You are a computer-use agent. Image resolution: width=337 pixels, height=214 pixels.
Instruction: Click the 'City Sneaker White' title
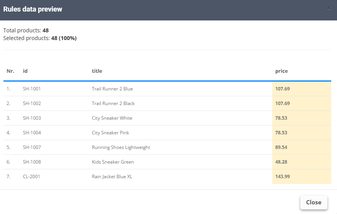point(112,118)
